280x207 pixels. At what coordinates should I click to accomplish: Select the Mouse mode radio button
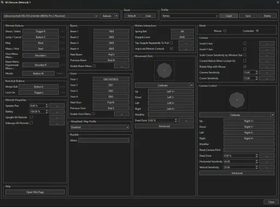[225, 31]
